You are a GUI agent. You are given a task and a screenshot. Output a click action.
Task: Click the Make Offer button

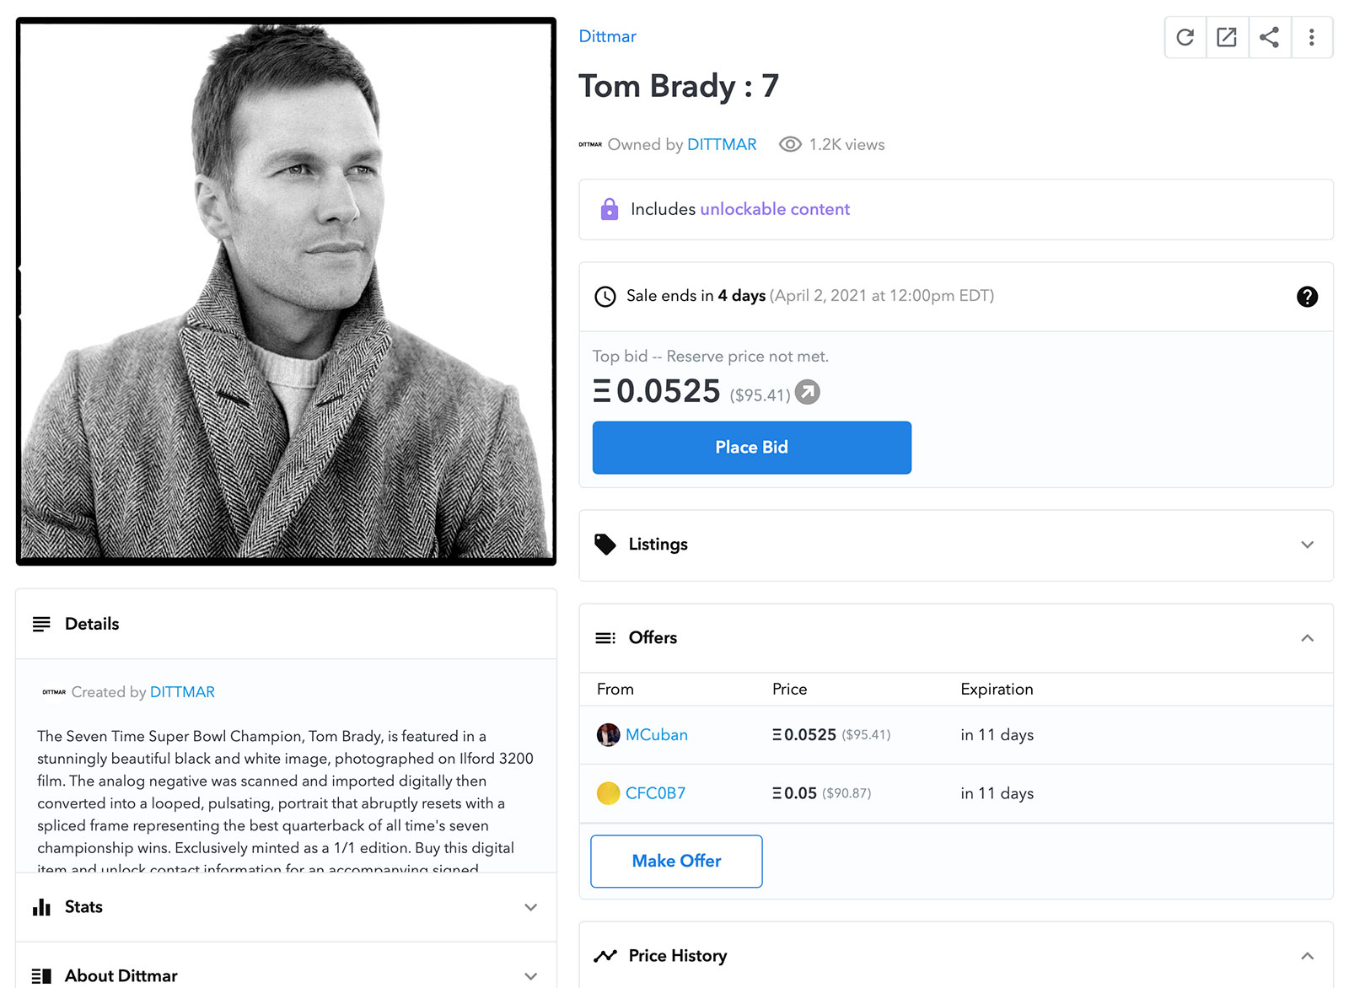click(676, 861)
